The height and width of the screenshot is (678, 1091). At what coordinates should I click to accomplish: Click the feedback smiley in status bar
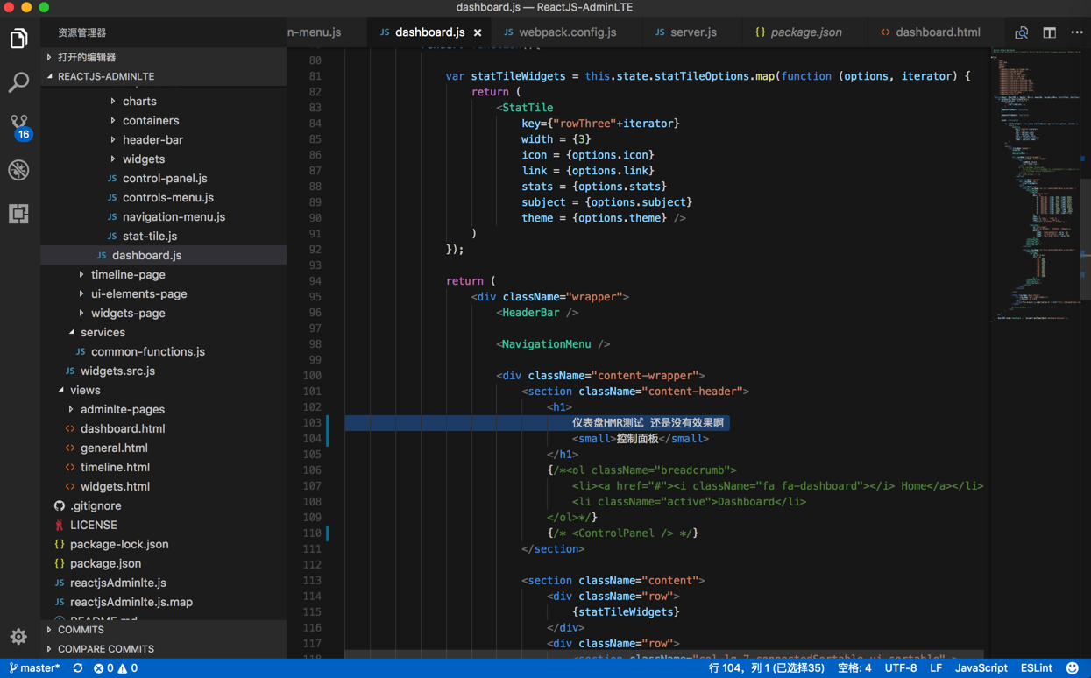pos(1072,668)
